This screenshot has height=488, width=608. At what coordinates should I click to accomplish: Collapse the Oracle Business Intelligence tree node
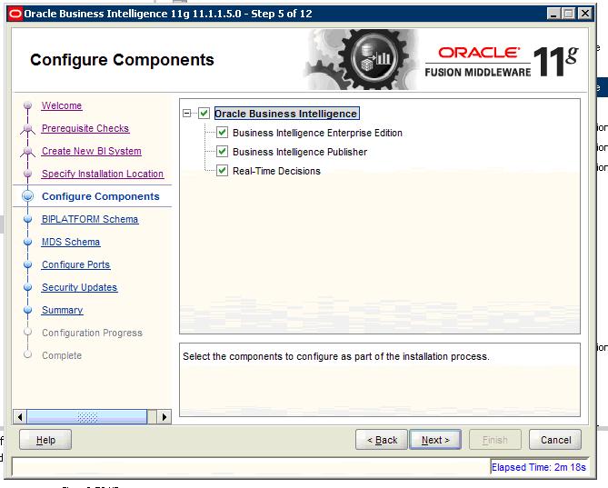coord(187,114)
